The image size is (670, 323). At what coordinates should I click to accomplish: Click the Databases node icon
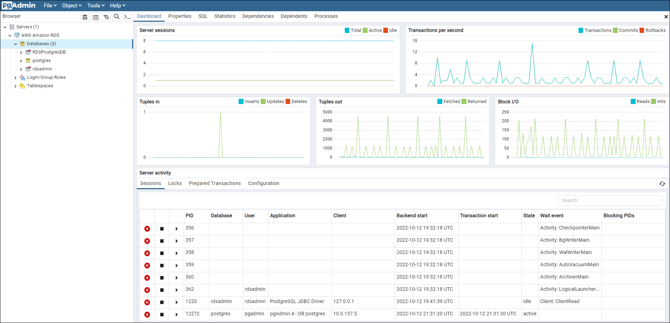(22, 44)
